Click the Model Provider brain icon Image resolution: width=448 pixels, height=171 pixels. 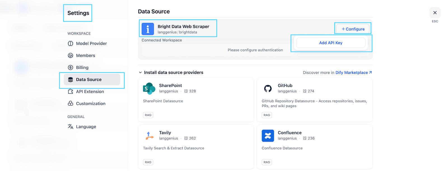71,44
